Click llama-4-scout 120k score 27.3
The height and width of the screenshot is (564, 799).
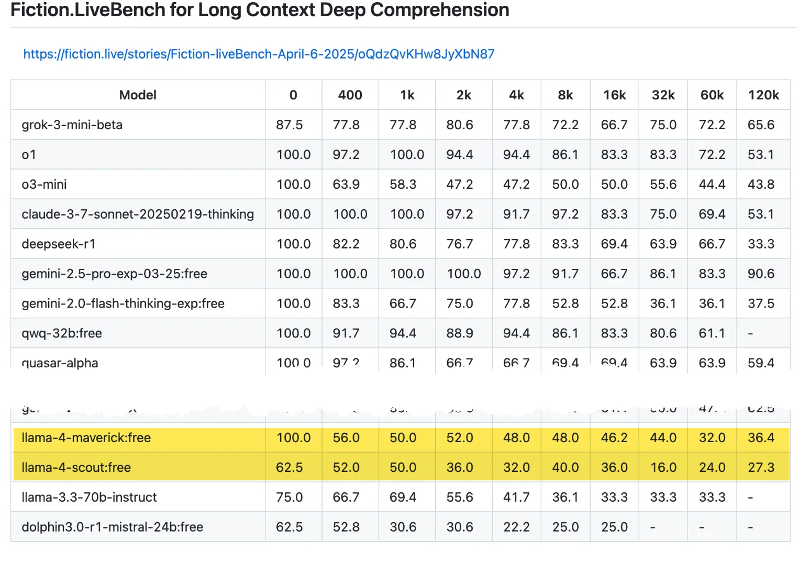[761, 467]
